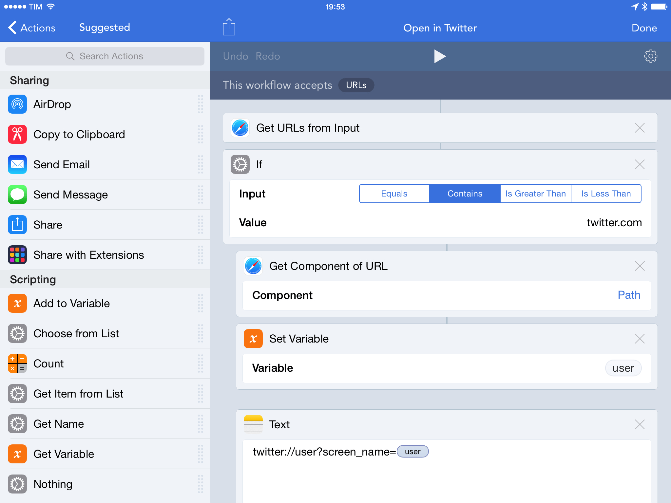Tap the Nothing action gear icon

tap(17, 484)
